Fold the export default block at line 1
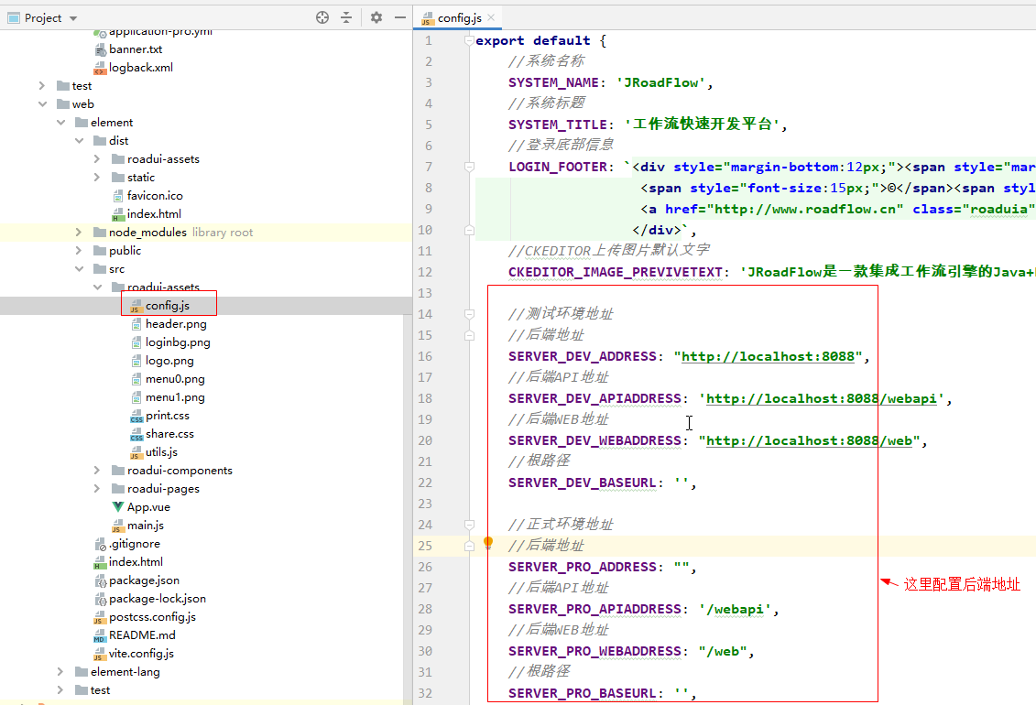The image size is (1036, 705). click(x=469, y=40)
